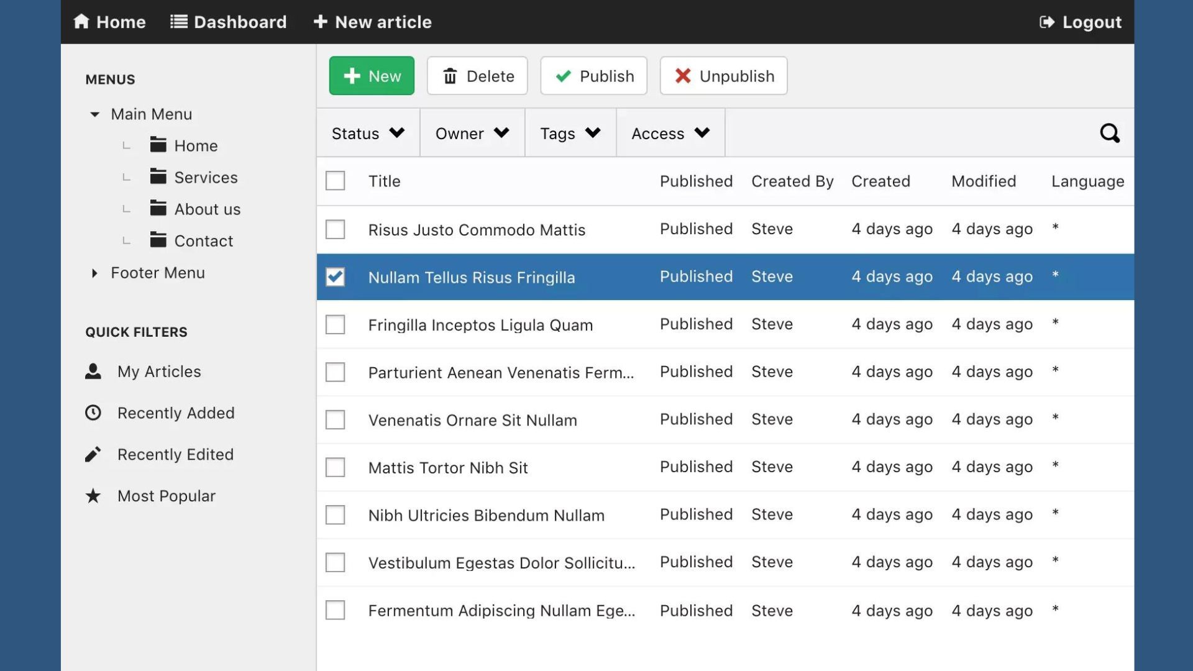This screenshot has height=671, width=1193.
Task: Expand the Footer Menu tree arrow
Action: tap(94, 273)
